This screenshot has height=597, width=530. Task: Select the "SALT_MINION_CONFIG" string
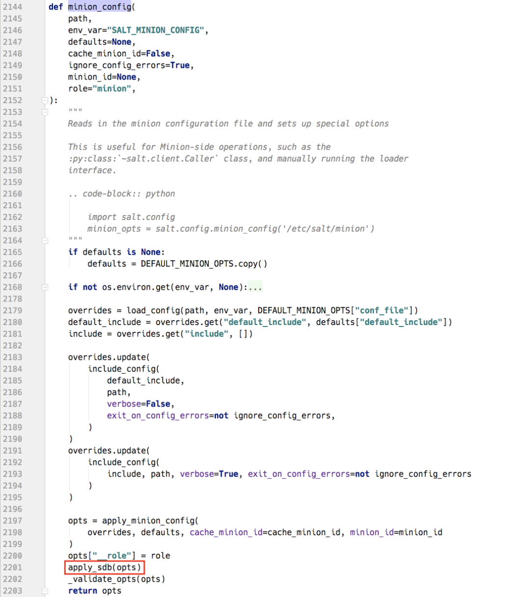pos(156,30)
